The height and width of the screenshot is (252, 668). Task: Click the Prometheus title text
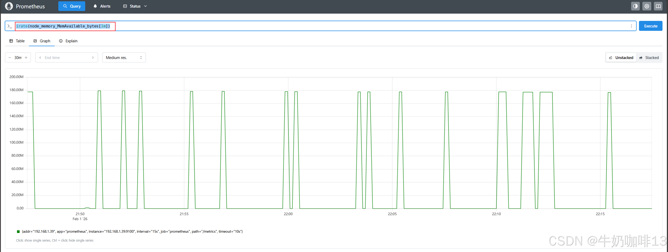[30, 7]
